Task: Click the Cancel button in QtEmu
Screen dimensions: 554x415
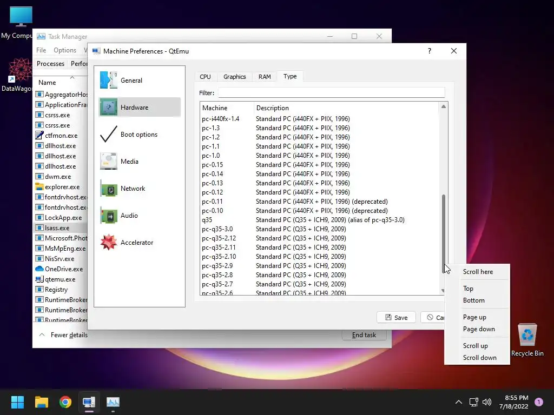Action: click(432, 317)
